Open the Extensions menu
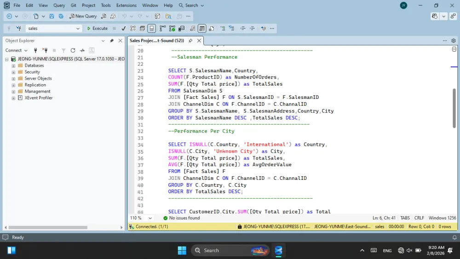 point(126,5)
